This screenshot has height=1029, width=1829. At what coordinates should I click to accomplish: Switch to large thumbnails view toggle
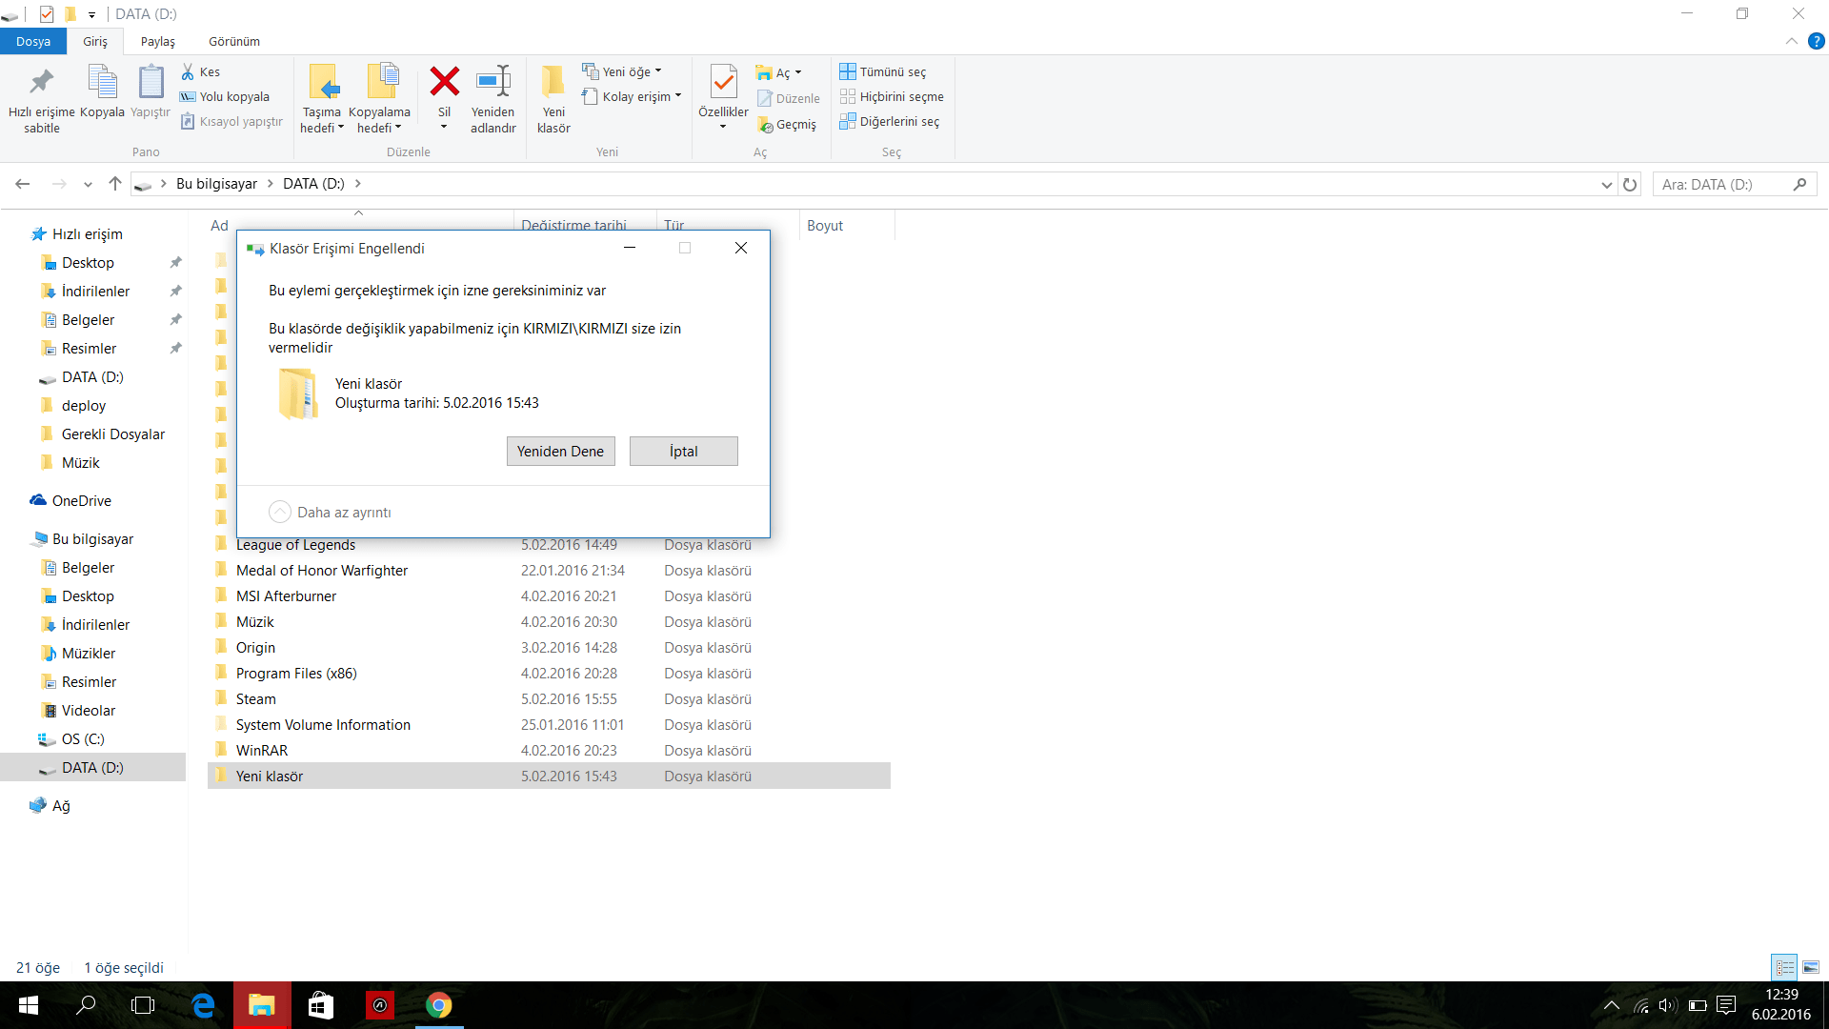1811,967
